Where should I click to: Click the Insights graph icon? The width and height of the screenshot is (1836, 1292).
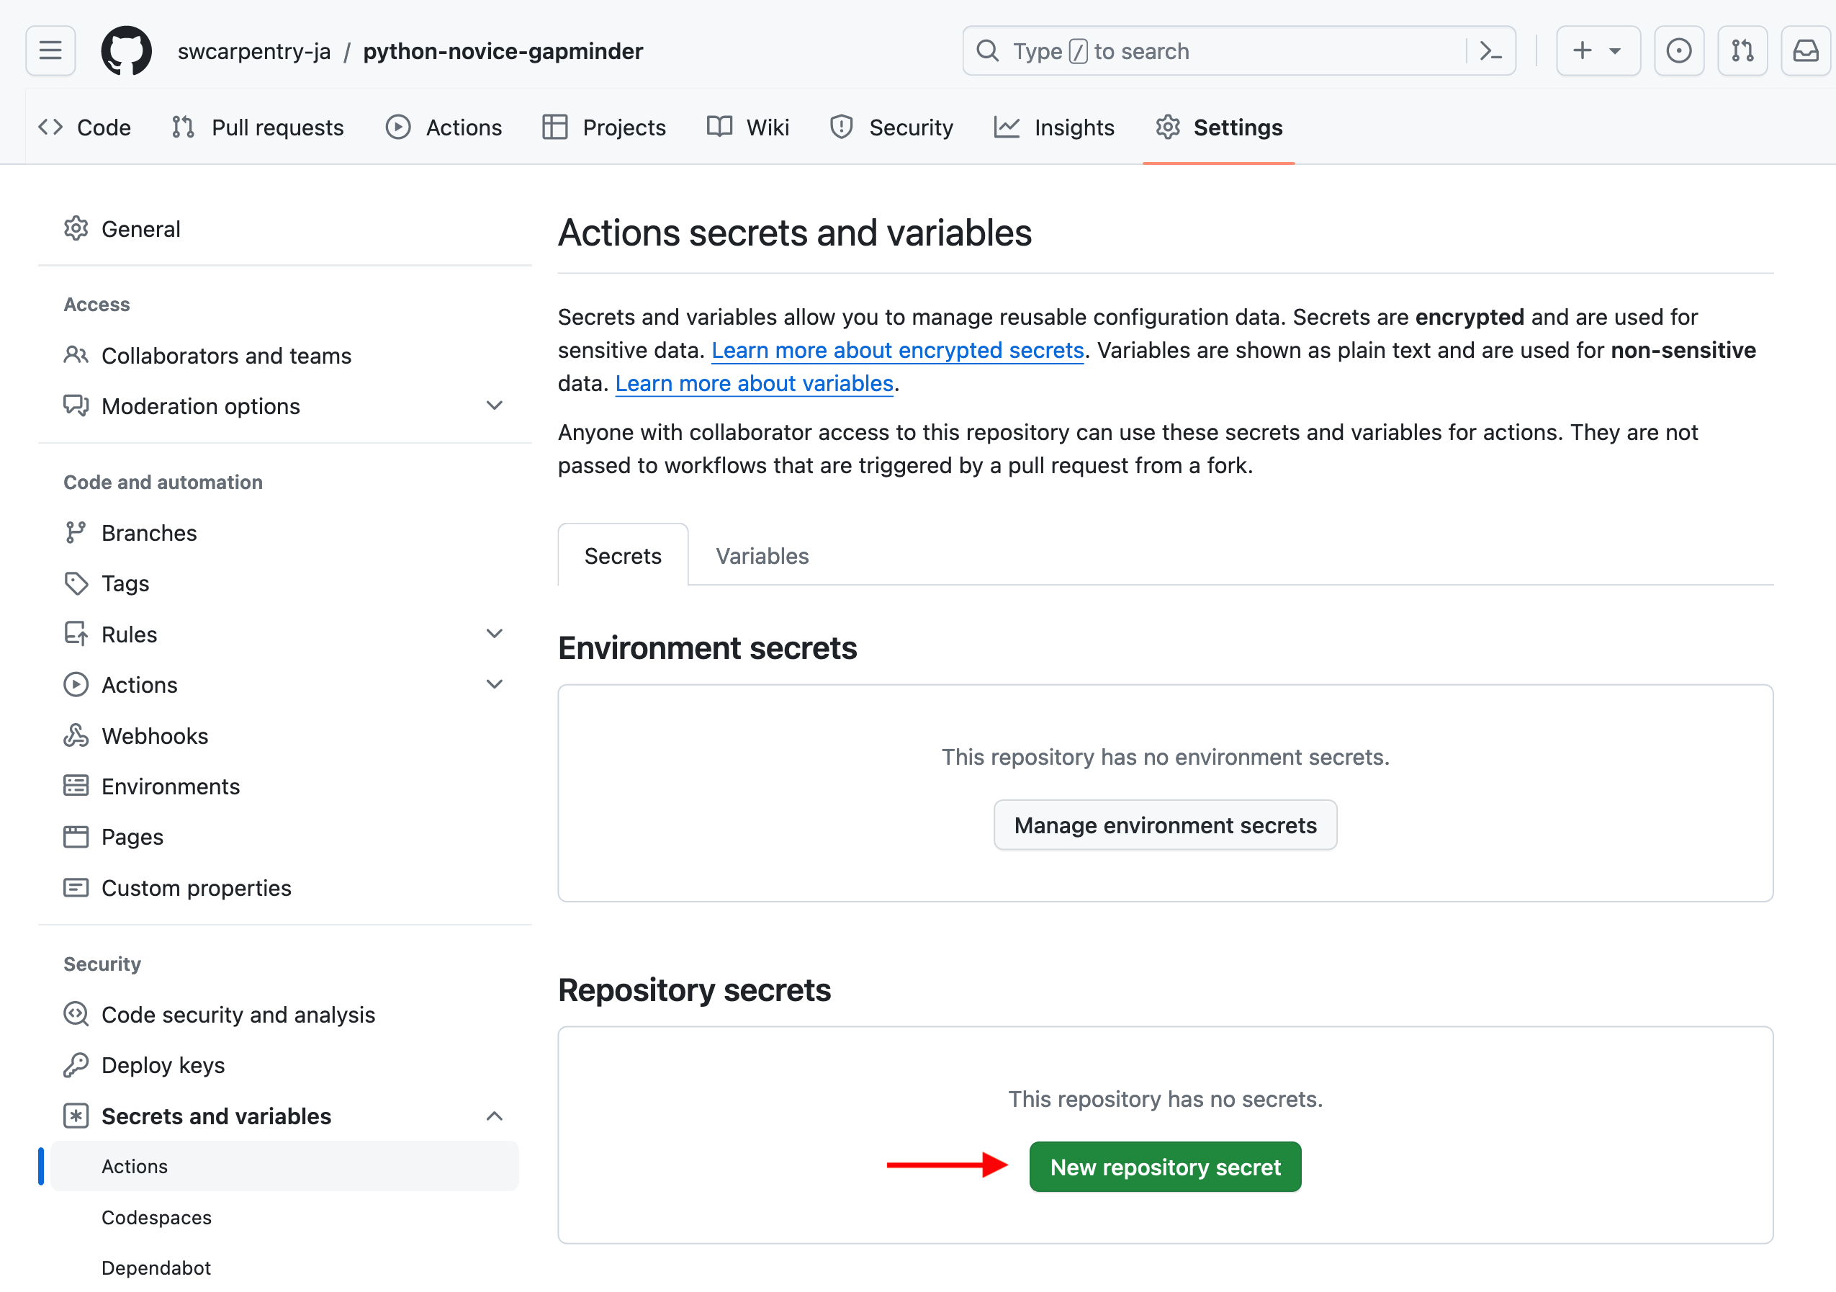point(1007,127)
